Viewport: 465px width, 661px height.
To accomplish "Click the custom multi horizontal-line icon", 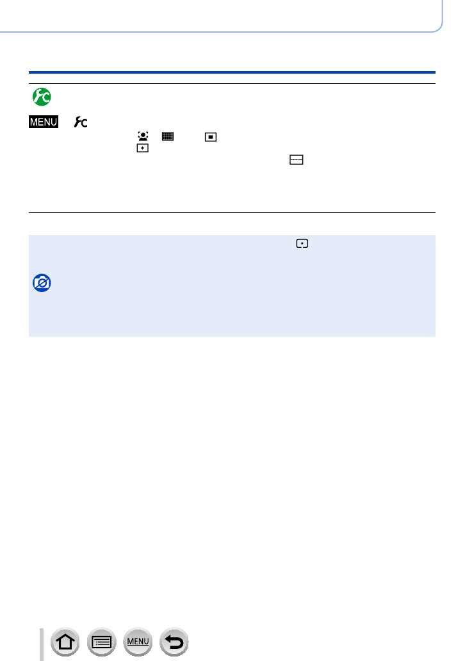I will point(297,159).
